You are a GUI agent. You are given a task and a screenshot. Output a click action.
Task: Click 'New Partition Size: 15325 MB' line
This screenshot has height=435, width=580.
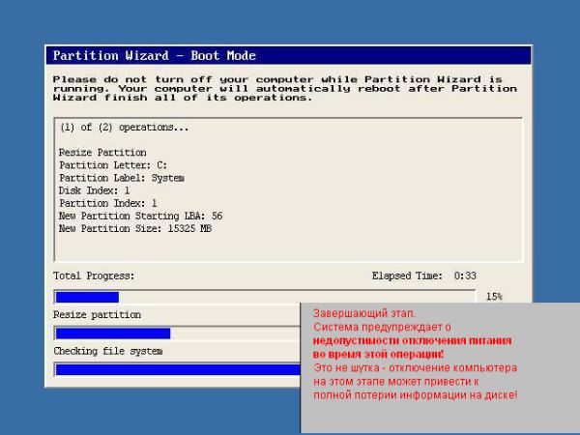point(135,228)
